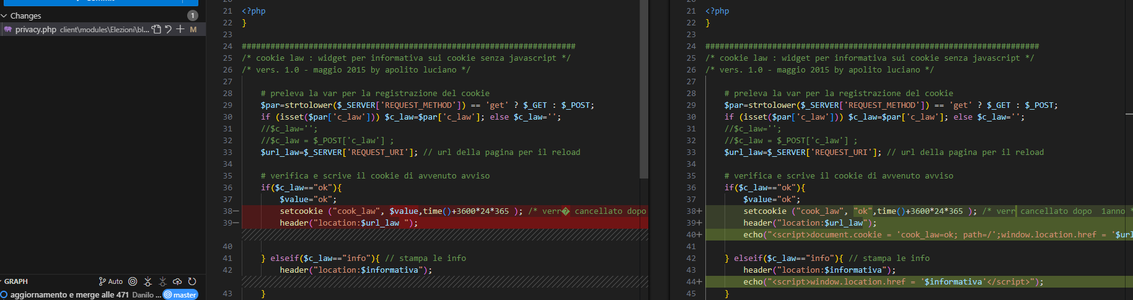Viewport: 1133px width, 300px height.
Task: Click '$informativa' in right line 44
Action: click(953, 281)
